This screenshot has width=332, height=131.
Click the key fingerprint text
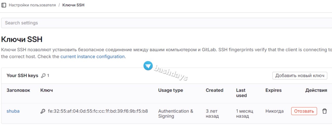98,111
